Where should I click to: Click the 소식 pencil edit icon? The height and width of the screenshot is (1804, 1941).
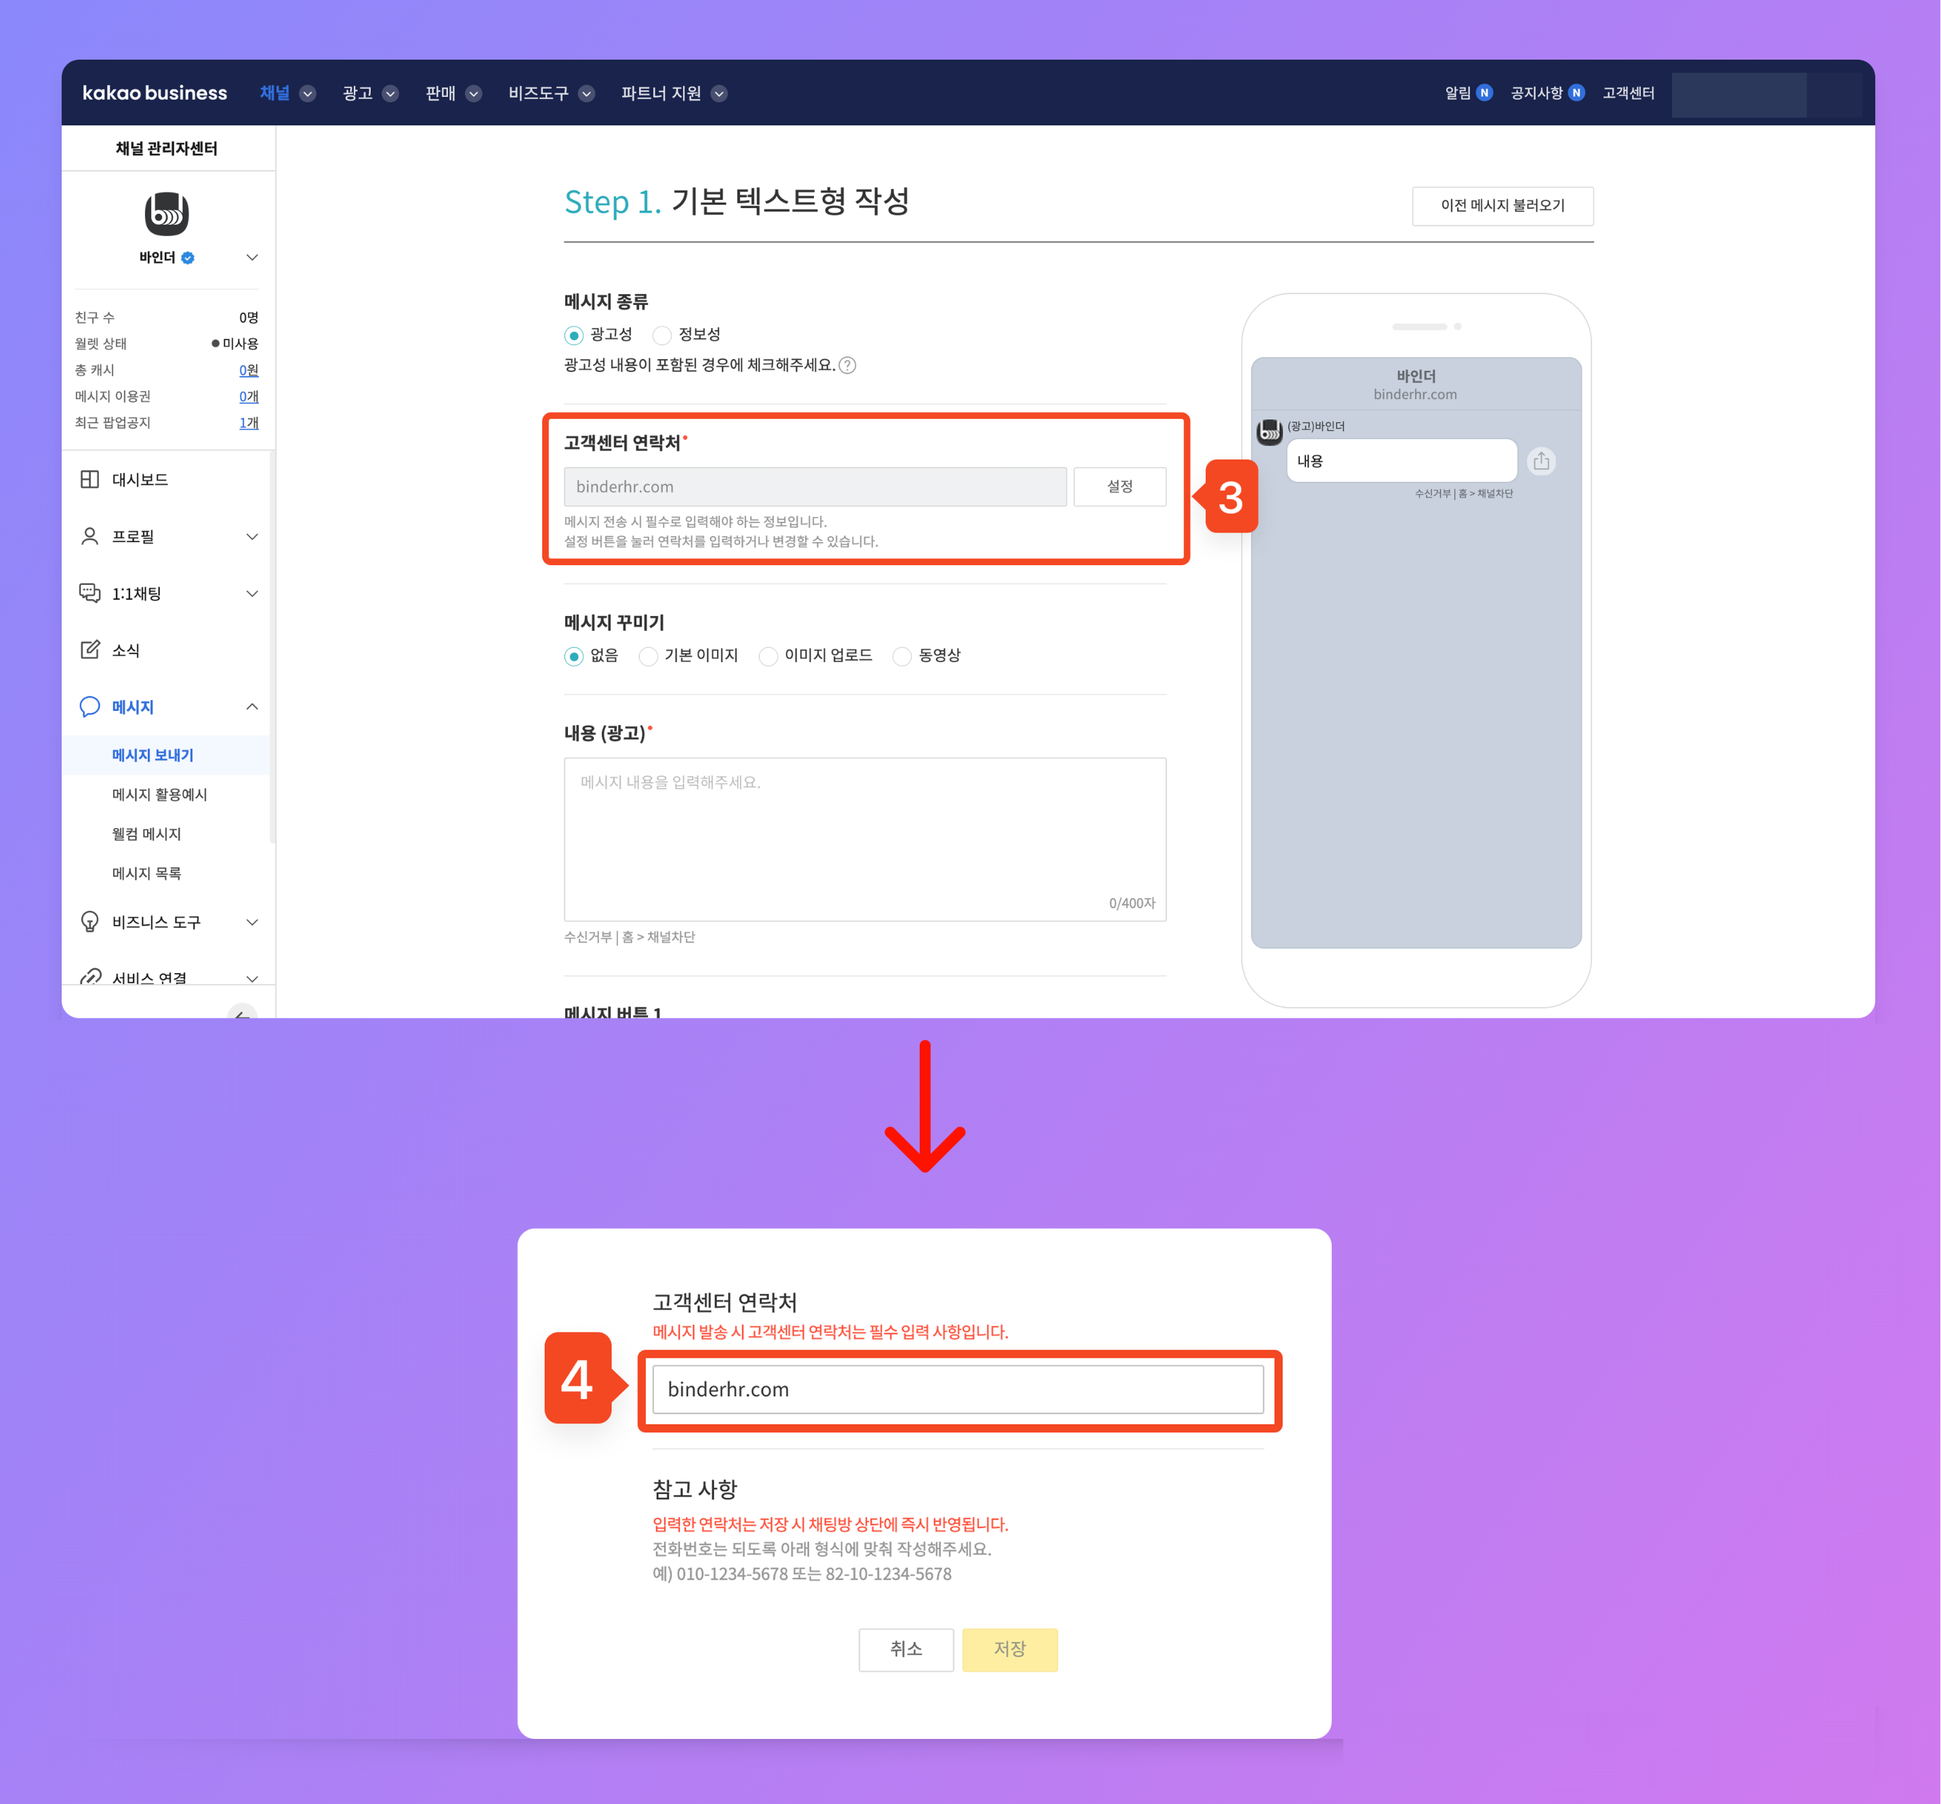coord(90,650)
